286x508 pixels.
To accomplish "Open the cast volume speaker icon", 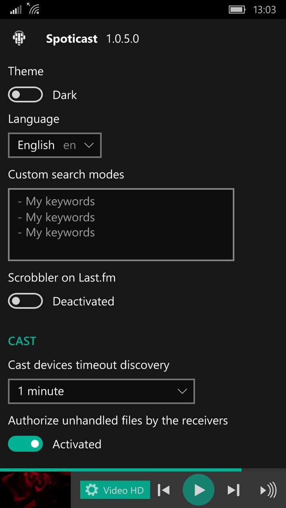I will pyautogui.click(x=268, y=491).
